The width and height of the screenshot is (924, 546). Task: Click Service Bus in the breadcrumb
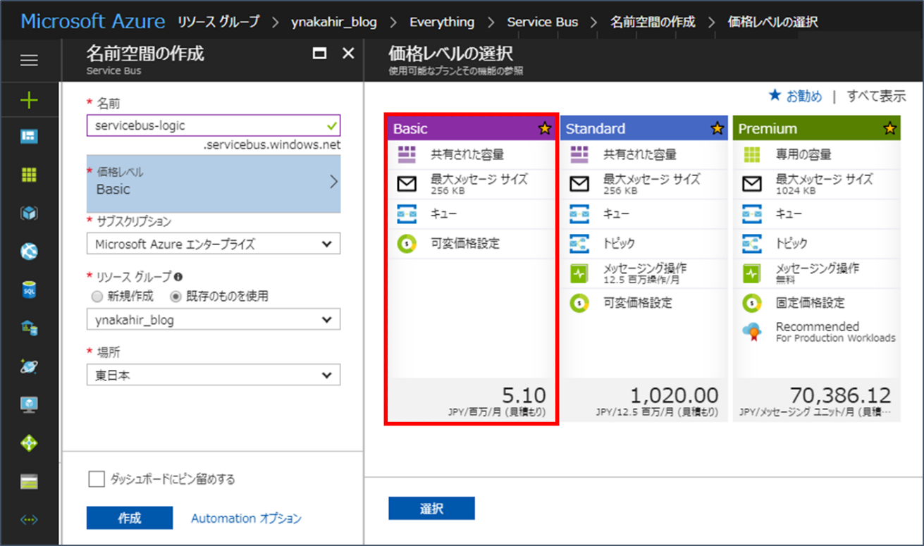pos(543,22)
